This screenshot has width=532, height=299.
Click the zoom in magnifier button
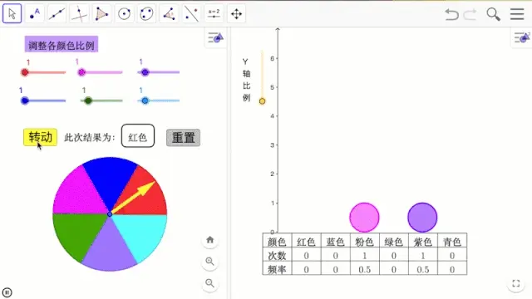(x=210, y=262)
